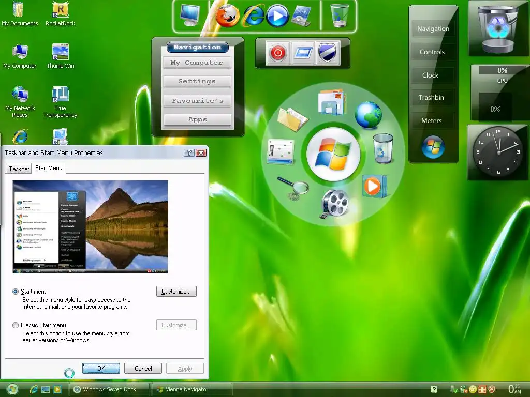Screen dimensions: 530x397
Task: Click the large recycle bin gadget
Action: [x=498, y=29]
